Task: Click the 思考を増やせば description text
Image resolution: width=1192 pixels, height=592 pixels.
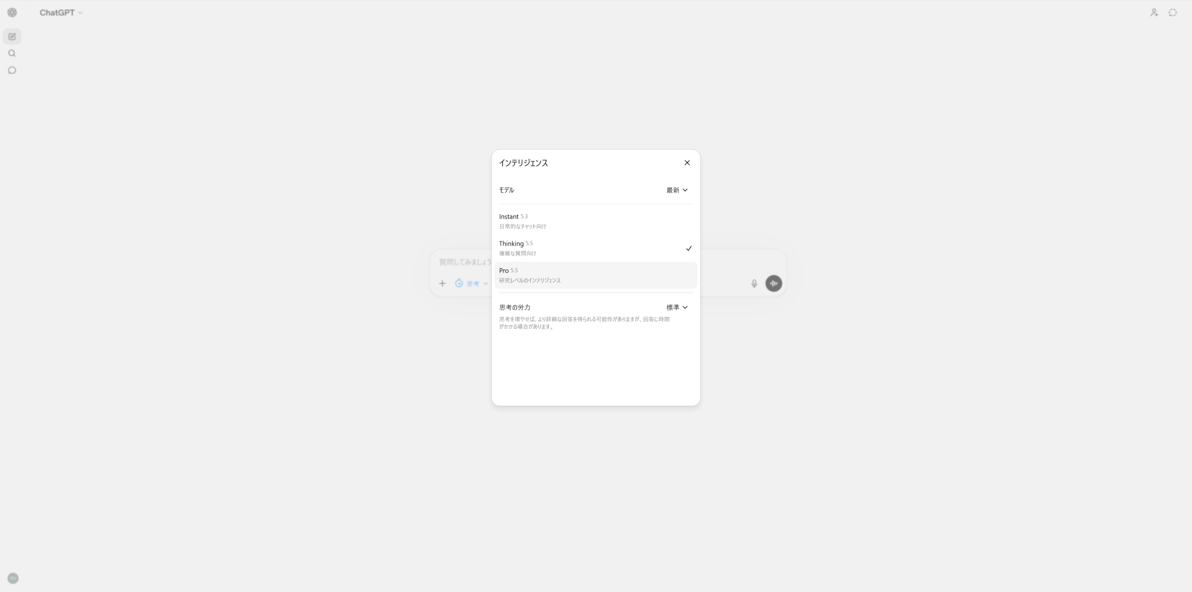Action: pyautogui.click(x=584, y=323)
